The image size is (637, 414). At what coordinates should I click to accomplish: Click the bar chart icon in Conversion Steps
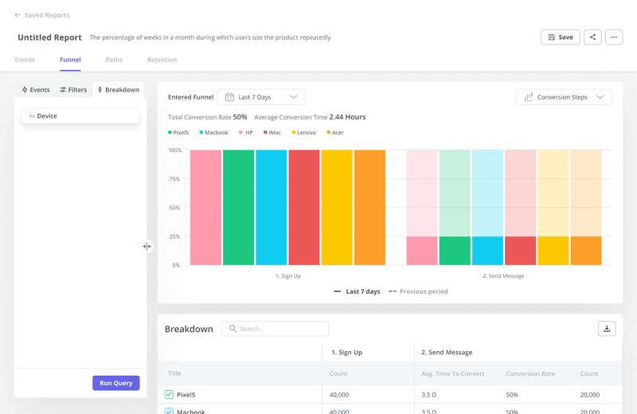tap(529, 97)
